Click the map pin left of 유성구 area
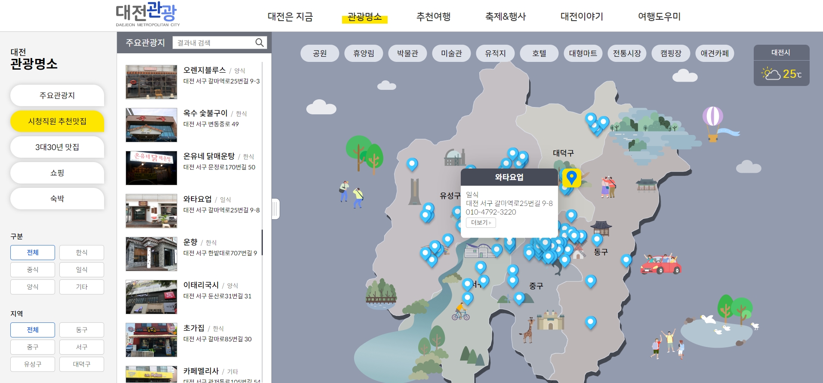This screenshot has width=823, height=383. coord(412,164)
